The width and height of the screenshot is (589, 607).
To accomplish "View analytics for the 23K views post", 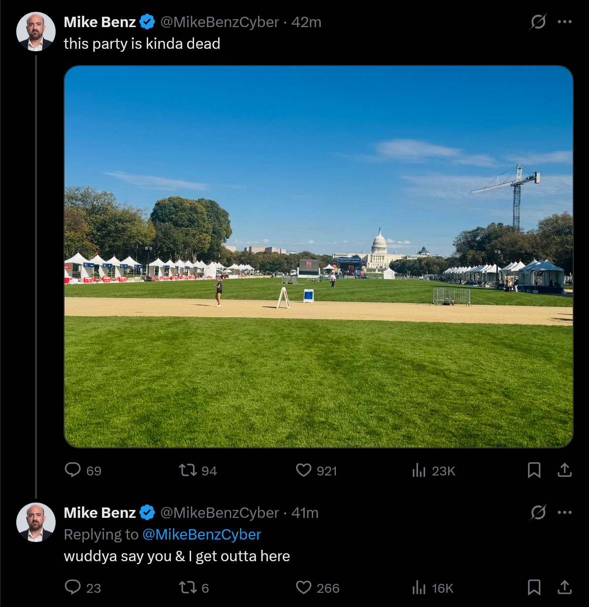I will pos(419,471).
